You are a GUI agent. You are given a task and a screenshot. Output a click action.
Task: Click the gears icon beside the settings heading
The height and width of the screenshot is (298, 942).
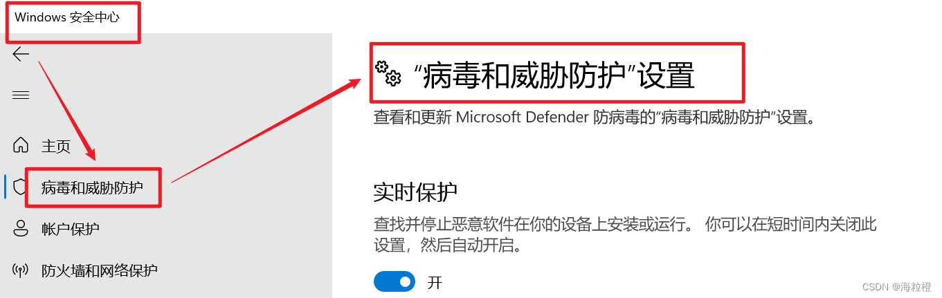[388, 73]
